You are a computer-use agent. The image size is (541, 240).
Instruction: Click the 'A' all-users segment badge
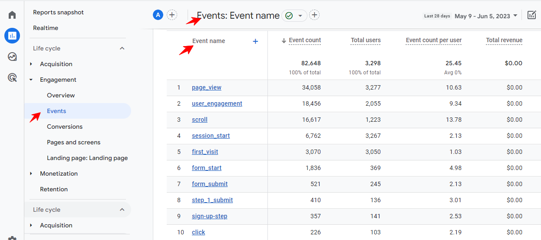click(x=158, y=15)
